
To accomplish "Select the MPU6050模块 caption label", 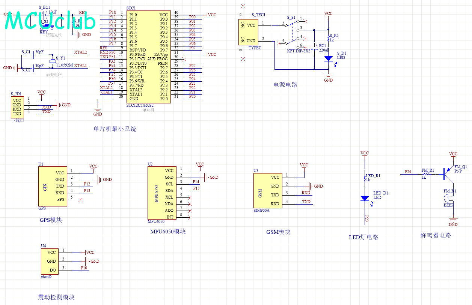I will click(168, 232).
